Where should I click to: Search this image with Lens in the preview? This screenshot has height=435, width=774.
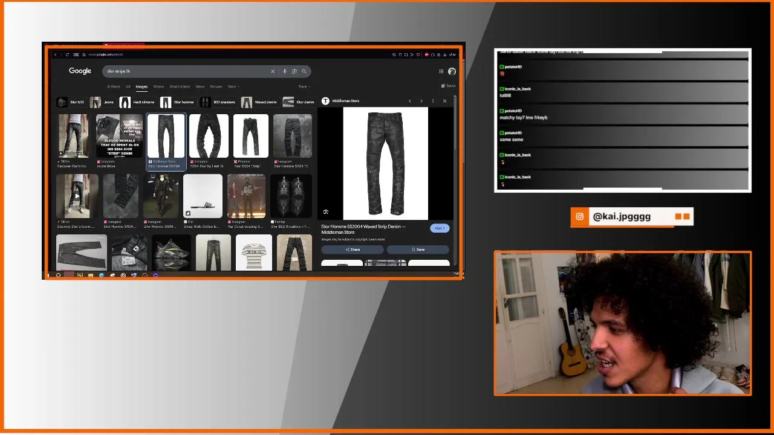[x=326, y=212]
